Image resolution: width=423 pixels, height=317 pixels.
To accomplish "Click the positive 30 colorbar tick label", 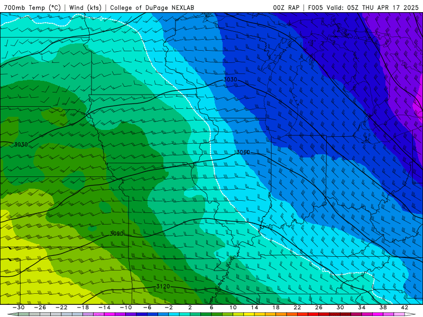I will [340, 307].
